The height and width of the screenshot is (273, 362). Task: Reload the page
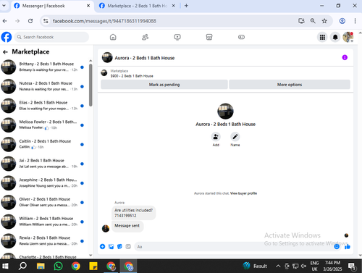coord(30,21)
